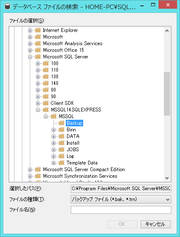Click the DATA folder icon
180x237 pixels.
pyautogui.click(x=62, y=136)
